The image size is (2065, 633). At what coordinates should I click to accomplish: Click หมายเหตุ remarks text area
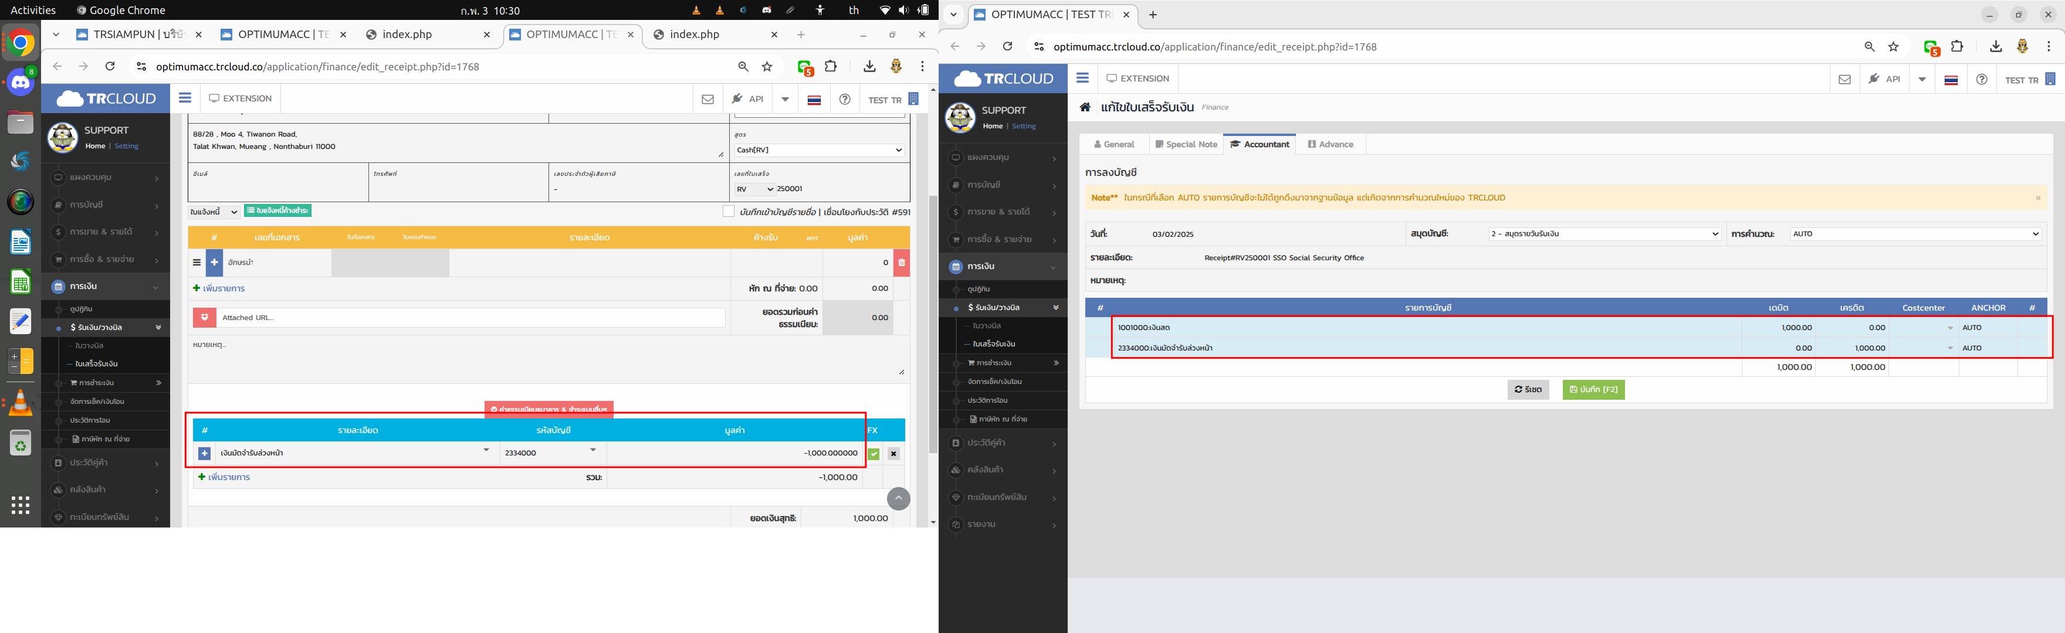point(549,358)
